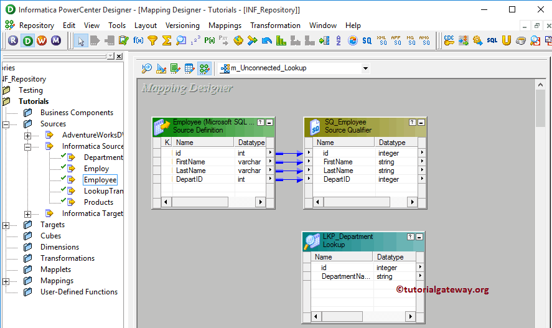The height and width of the screenshot is (328, 552).
Task: Iconize the SQ_Employee Source Qualifier box
Action: (421, 123)
